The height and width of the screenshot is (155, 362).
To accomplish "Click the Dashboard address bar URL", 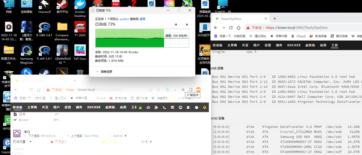I will 94,89.
